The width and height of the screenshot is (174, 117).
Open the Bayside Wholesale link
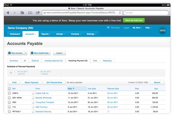coord(43,98)
